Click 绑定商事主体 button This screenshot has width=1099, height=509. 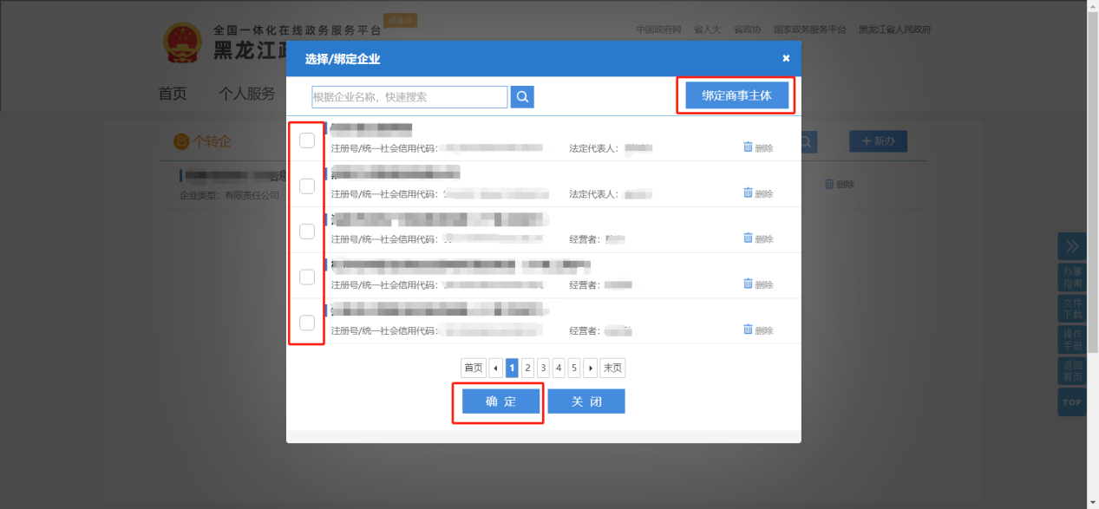click(x=736, y=95)
